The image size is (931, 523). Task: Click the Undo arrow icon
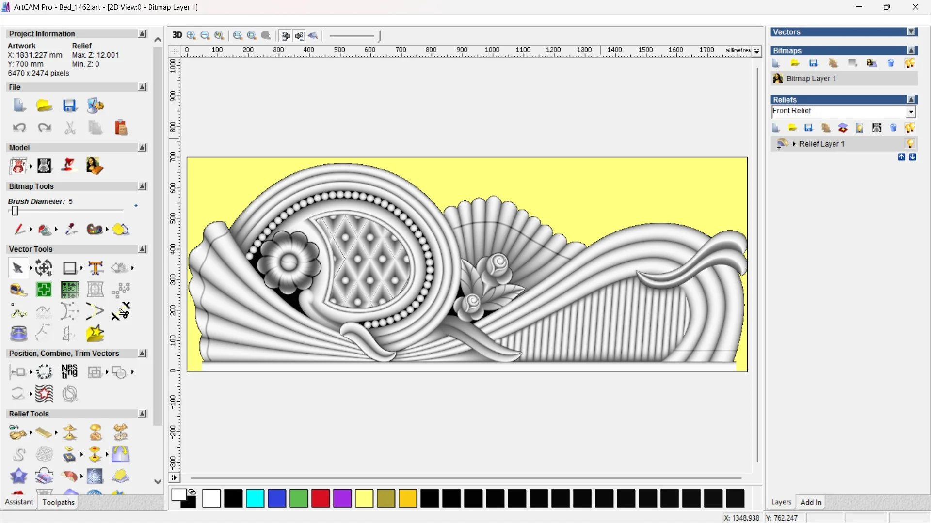pyautogui.click(x=19, y=128)
